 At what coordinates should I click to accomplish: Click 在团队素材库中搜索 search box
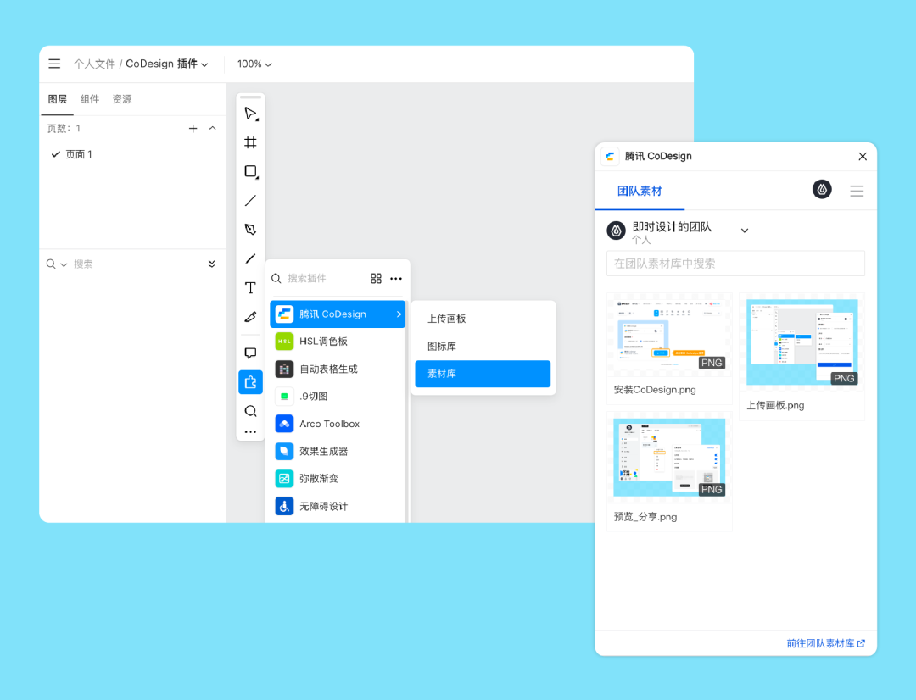point(735,264)
